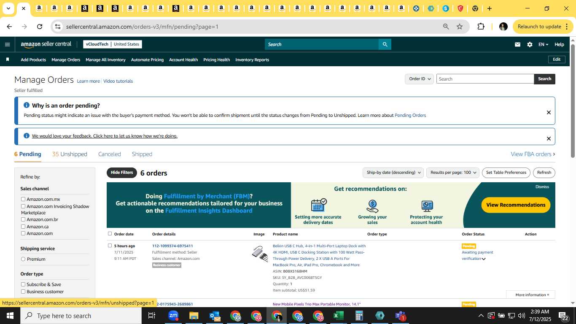
Task: Switch to the Unshipped orders tab
Action: tap(70, 154)
